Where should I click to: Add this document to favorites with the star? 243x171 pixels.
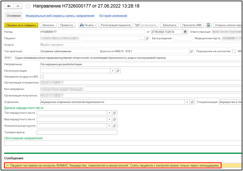click(28, 6)
